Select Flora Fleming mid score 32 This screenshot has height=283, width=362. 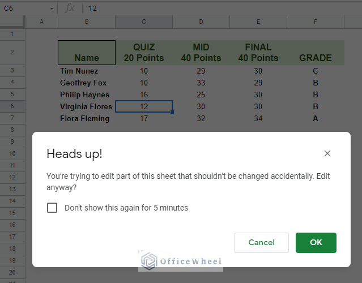[x=201, y=118]
